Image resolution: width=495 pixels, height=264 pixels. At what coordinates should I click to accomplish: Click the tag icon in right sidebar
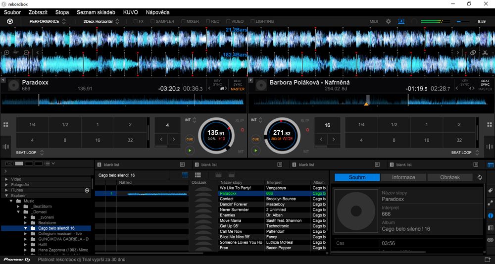(490, 190)
